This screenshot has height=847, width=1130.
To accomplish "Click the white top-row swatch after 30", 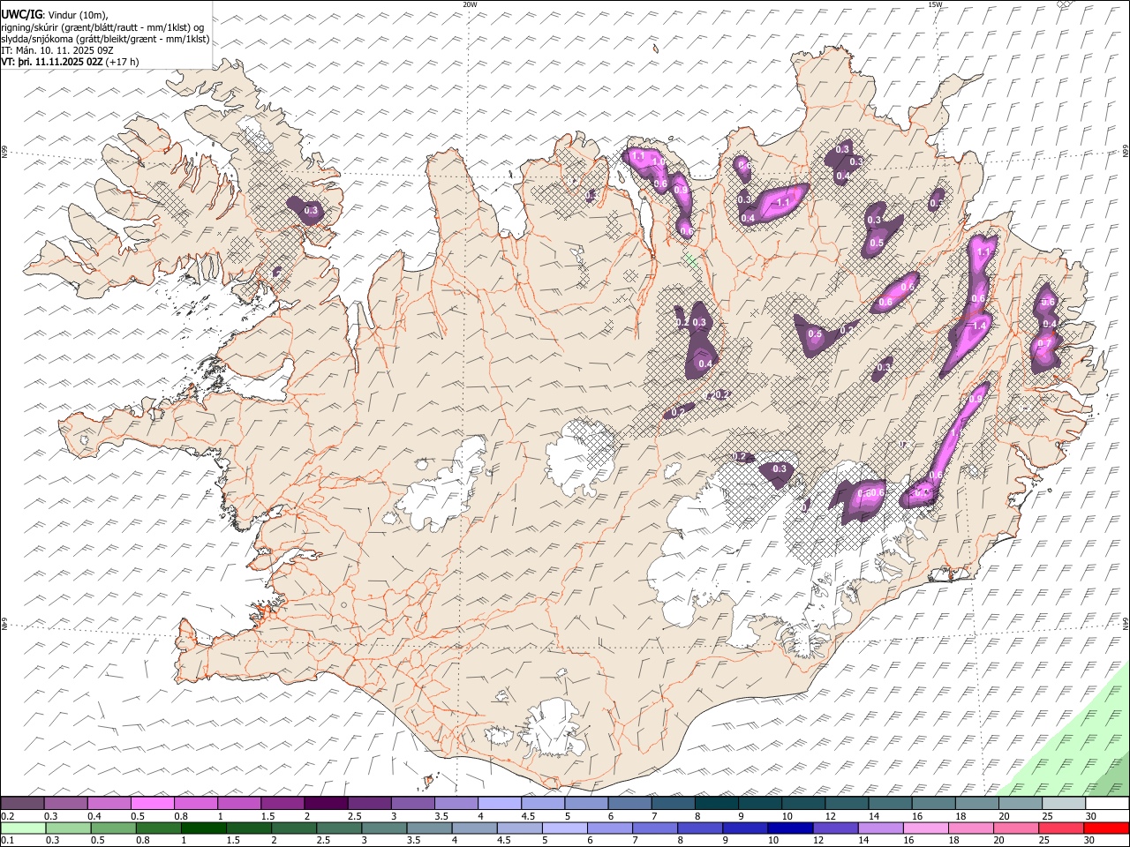I will (1107, 804).
